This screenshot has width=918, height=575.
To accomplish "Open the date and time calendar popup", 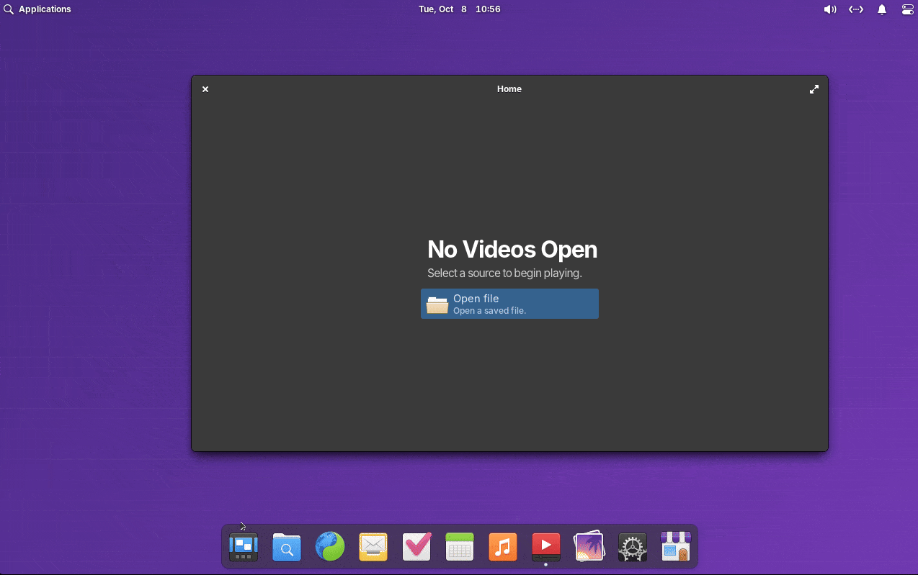I will tap(460, 9).
